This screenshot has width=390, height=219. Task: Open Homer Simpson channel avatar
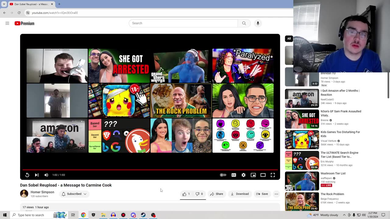tap(24, 194)
